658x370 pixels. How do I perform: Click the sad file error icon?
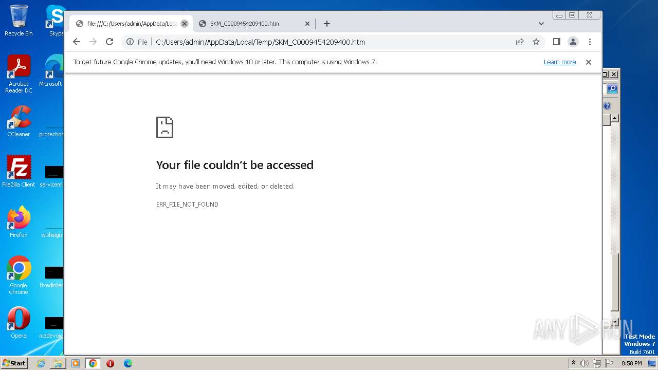point(164,127)
